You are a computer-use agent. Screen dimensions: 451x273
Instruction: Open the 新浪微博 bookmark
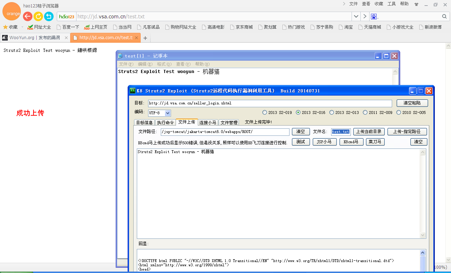pyautogui.click(x=430, y=27)
